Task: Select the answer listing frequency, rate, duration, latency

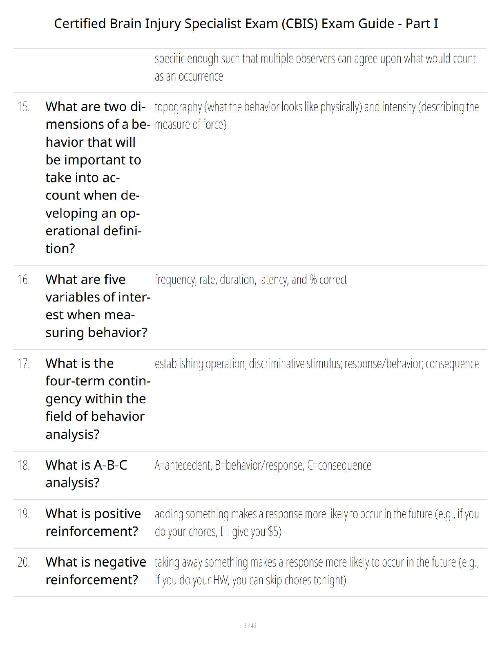Action: click(251, 280)
